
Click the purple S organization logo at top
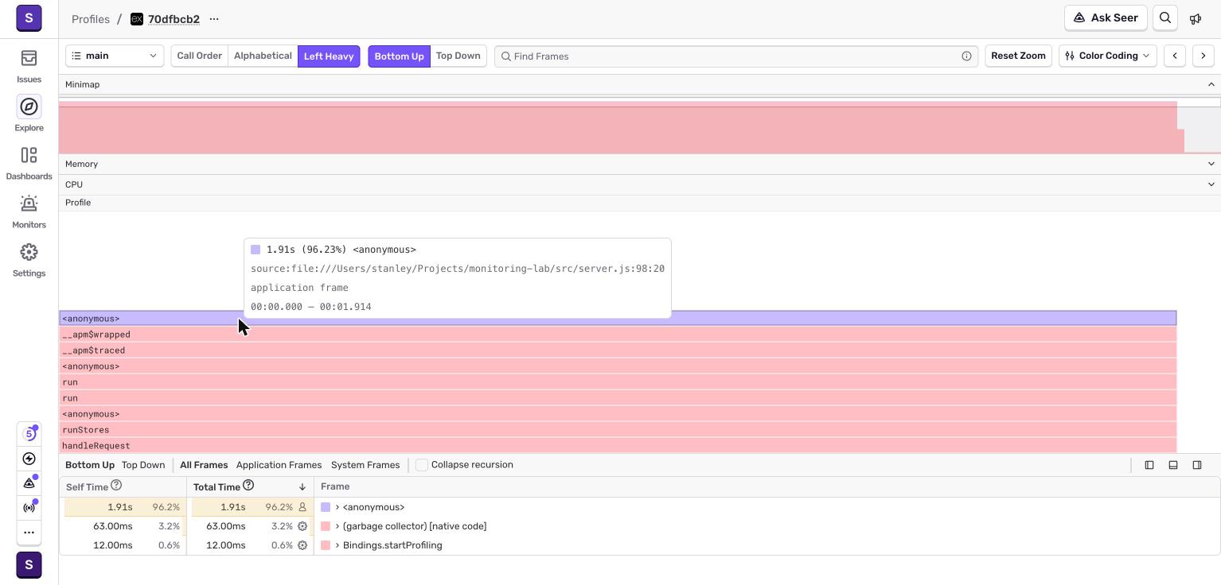29,18
